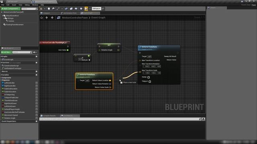Screen dimensions: 257x144
Task: Click the favorite star icon in graph header
Action: tap(42, 18)
